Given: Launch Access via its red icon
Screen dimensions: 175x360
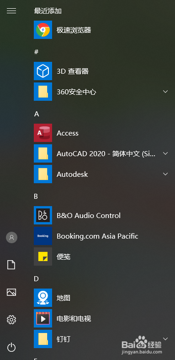Looking at the screenshot, I should coord(43,133).
